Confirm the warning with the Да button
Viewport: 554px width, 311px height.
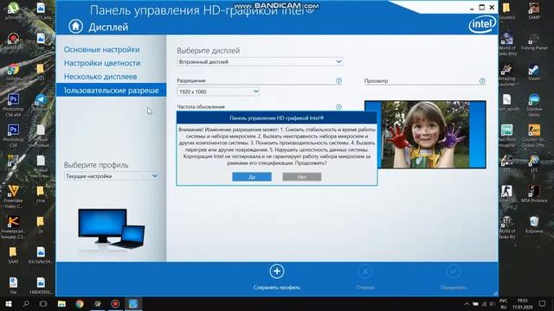[x=252, y=176]
